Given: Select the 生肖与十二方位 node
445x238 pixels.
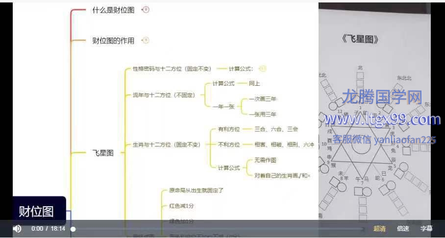Looking at the screenshot, I should pos(167,144).
